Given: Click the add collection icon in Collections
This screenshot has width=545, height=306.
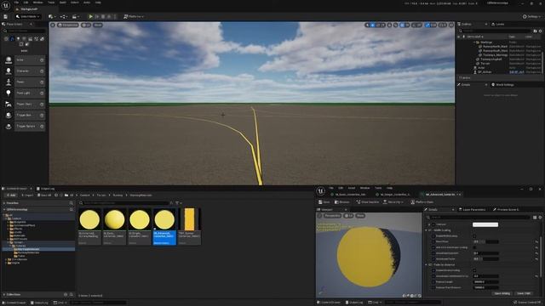Looking at the screenshot, I should pyautogui.click(x=66, y=295).
